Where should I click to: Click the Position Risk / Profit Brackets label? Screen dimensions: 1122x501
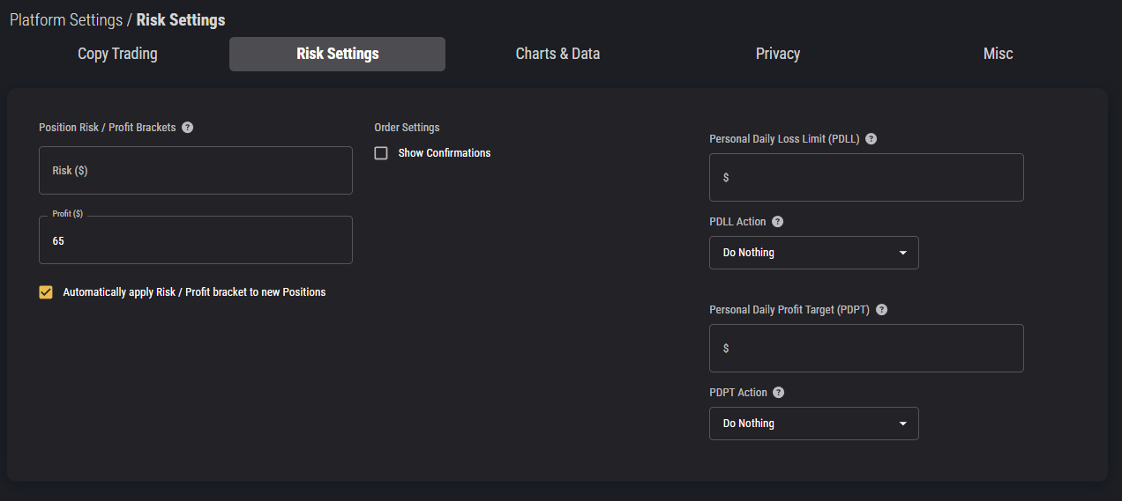pos(108,128)
